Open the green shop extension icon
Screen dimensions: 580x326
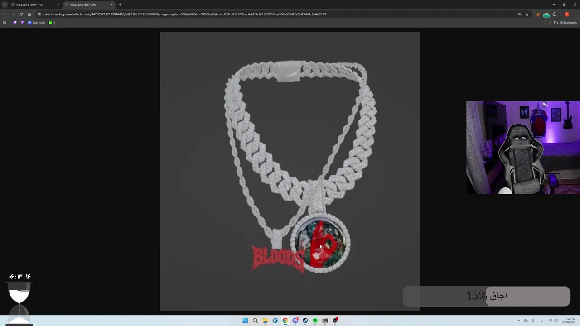pyautogui.click(x=546, y=14)
